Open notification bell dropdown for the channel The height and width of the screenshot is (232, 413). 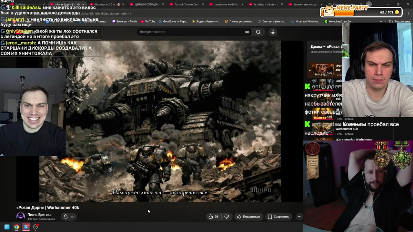[68, 217]
